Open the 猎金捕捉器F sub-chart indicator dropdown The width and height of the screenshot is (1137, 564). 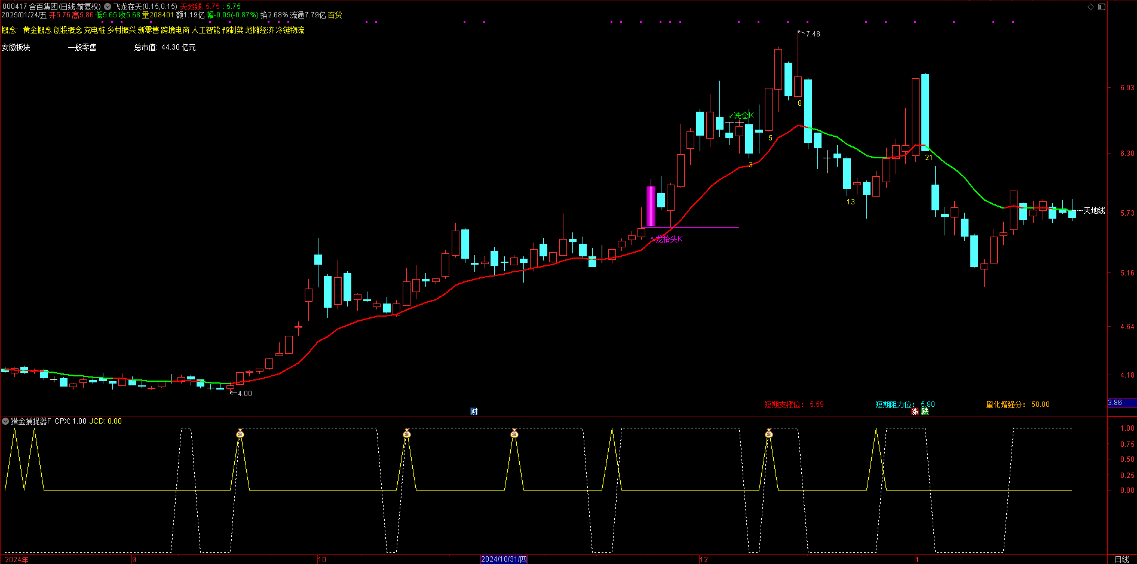(5, 421)
